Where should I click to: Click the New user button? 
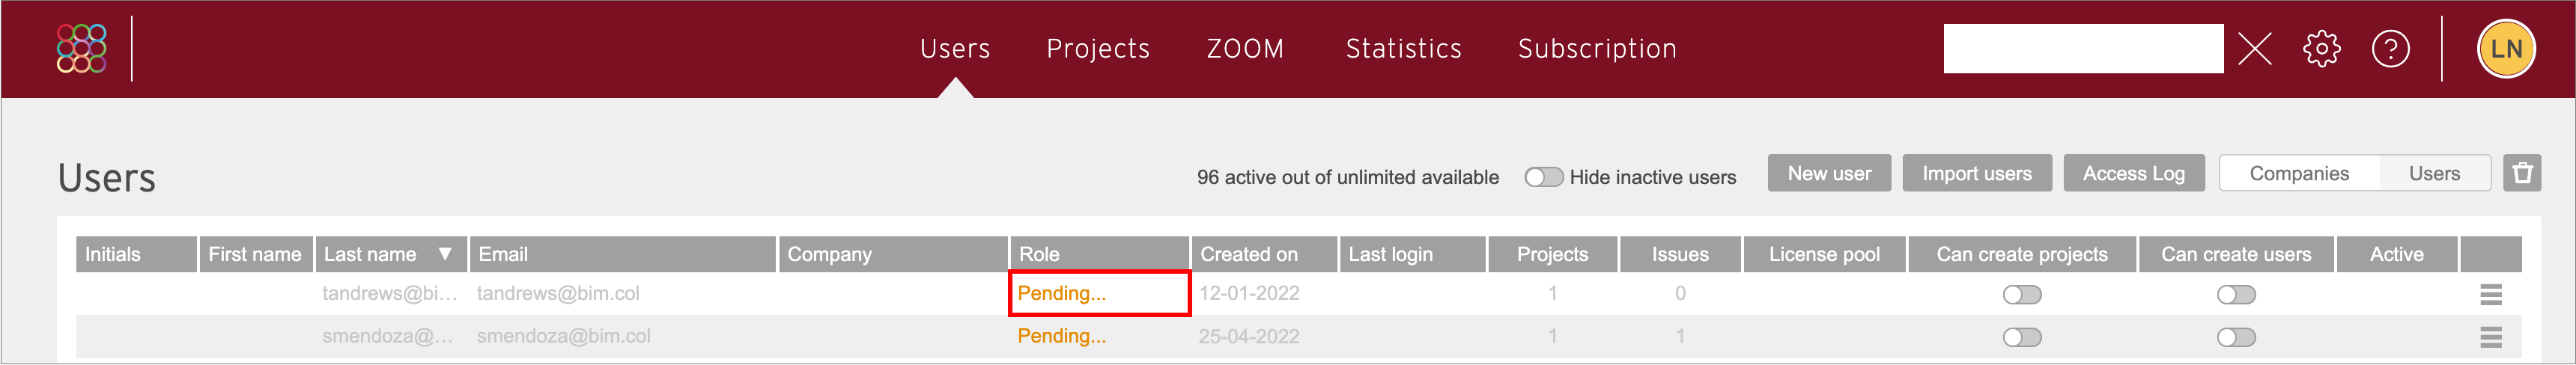pyautogui.click(x=1828, y=173)
